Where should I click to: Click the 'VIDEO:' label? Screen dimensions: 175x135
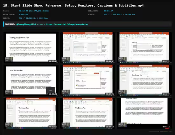91,15
